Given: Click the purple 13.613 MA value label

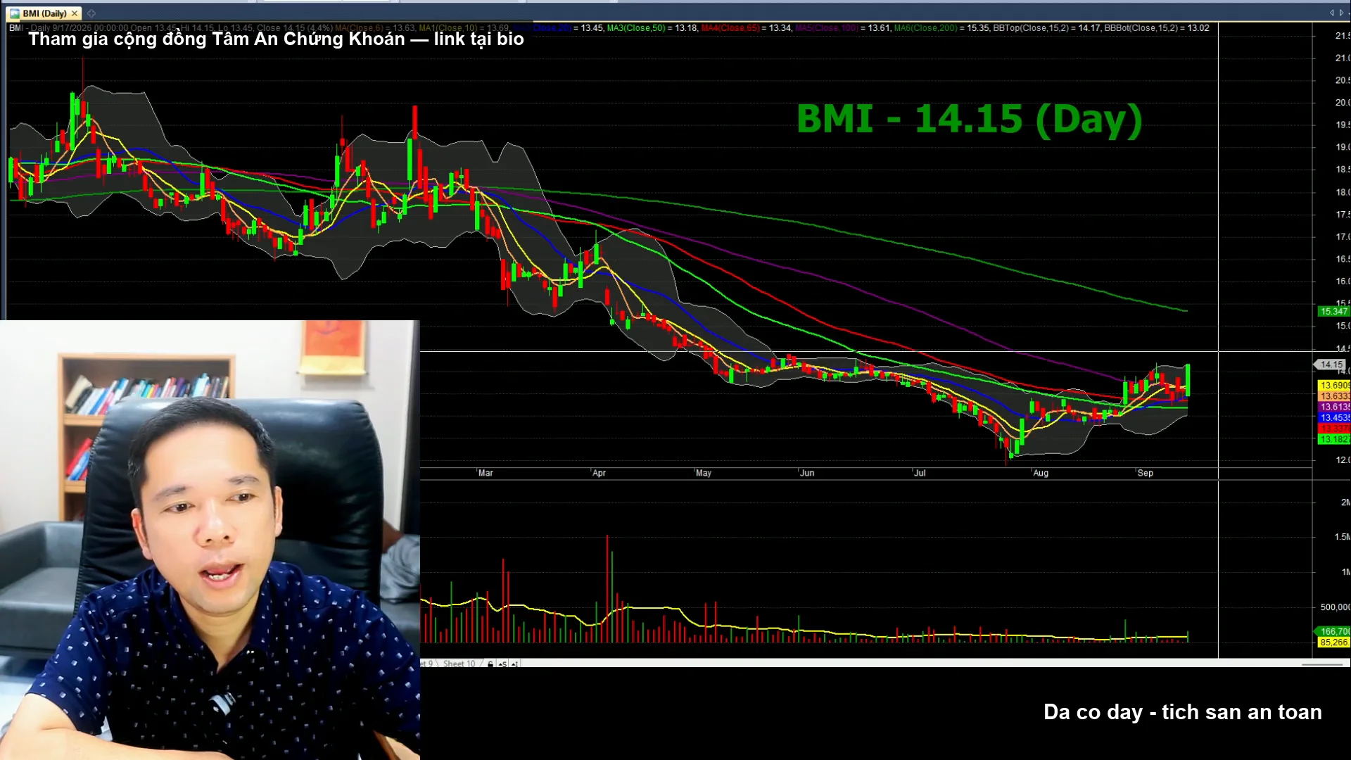Looking at the screenshot, I should (1333, 407).
